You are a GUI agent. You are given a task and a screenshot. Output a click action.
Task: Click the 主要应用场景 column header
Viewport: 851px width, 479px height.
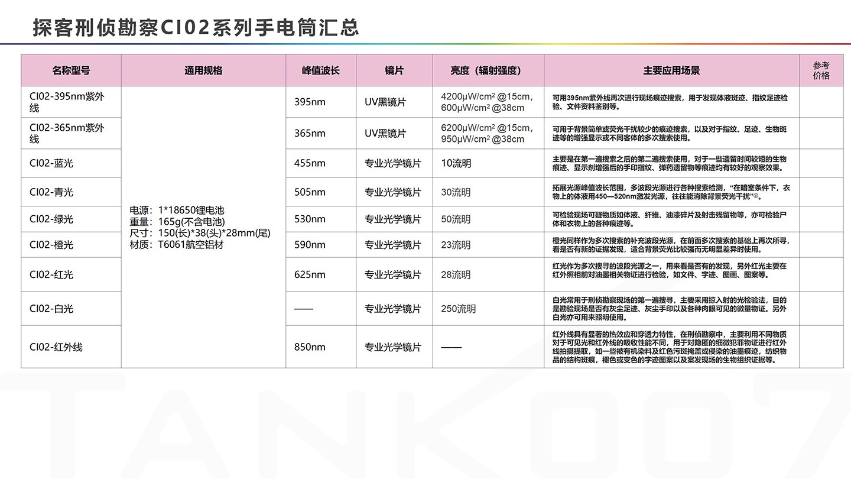pos(671,70)
